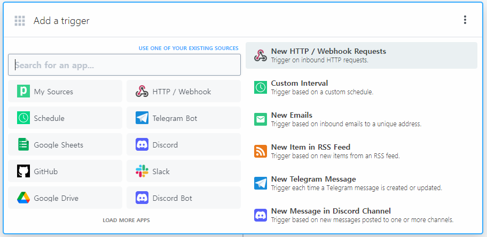Select the Custom Interval trigger
Image resolution: width=487 pixels, height=237 pixels.
pyautogui.click(x=362, y=87)
